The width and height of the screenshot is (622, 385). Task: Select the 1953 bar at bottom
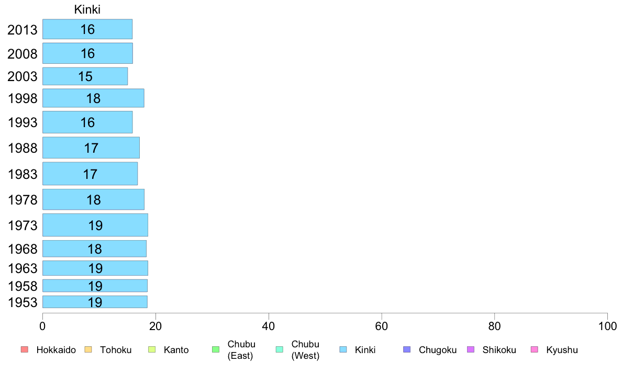(x=95, y=302)
